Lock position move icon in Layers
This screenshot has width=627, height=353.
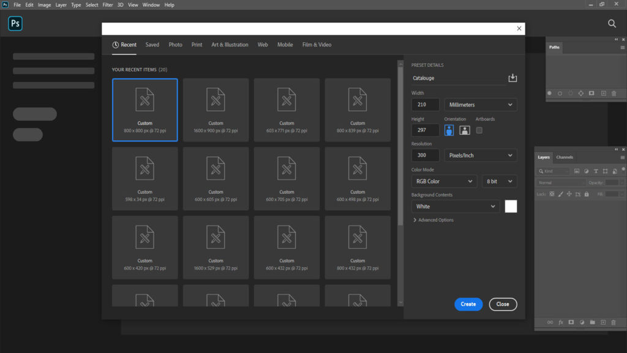[x=569, y=194]
